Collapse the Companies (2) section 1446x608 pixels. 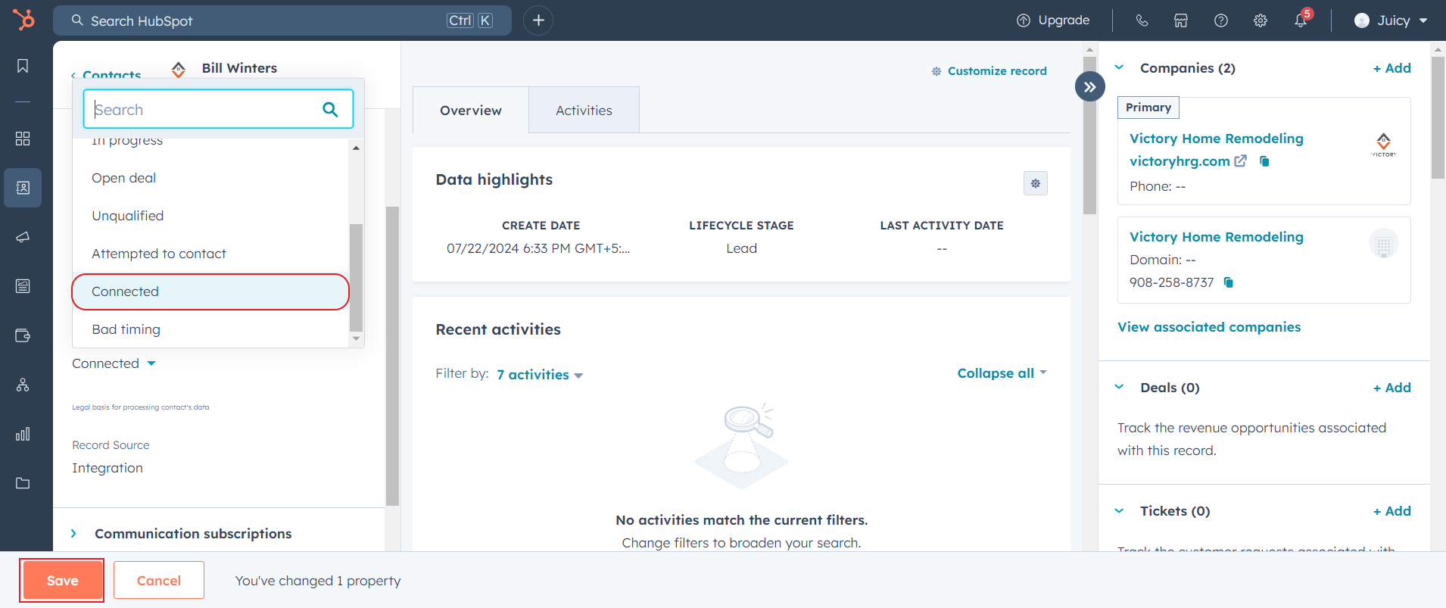coord(1119,67)
